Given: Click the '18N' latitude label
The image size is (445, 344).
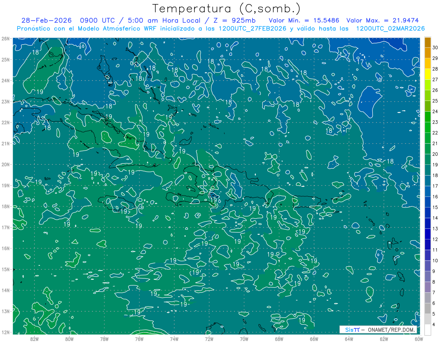Looking at the screenshot, I should (6, 206).
